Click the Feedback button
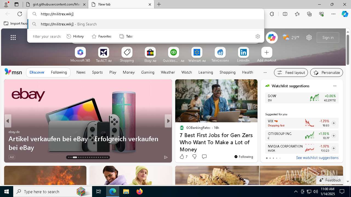The width and height of the screenshot is (351, 197). pyautogui.click(x=330, y=180)
